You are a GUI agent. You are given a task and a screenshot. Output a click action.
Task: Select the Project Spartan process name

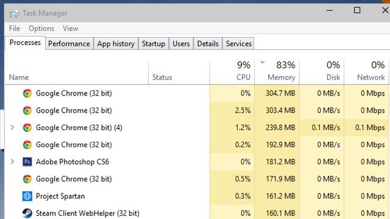pyautogui.click(x=60, y=196)
